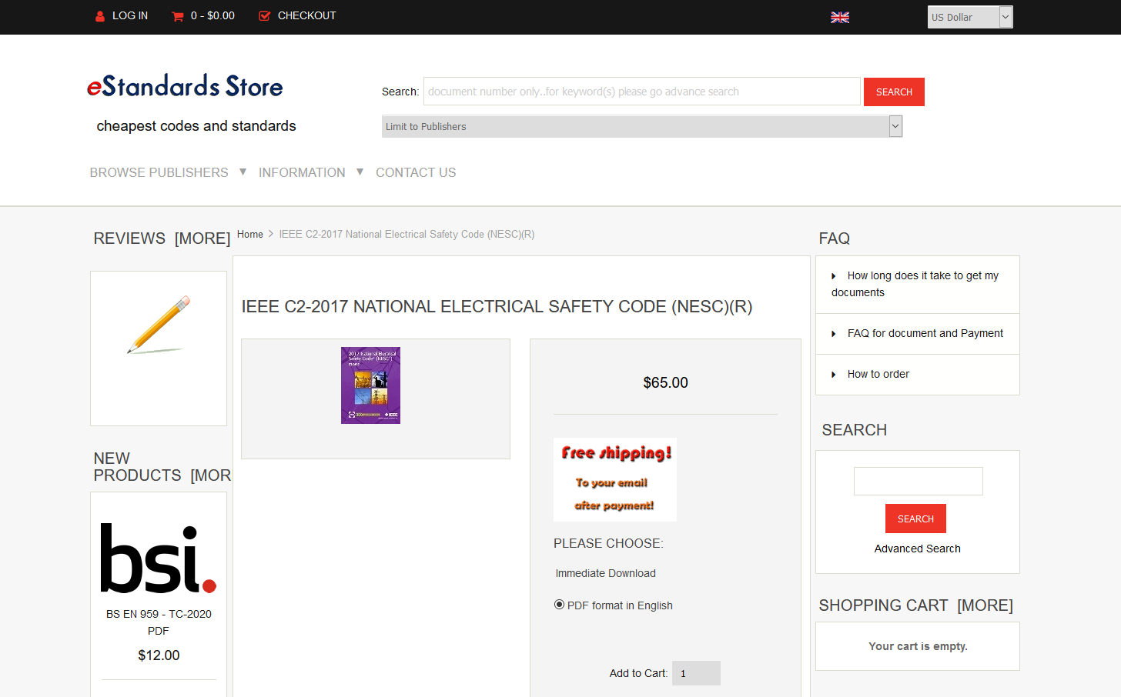The width and height of the screenshot is (1121, 697).
Task: Click the Your cart is empty text
Action: click(918, 646)
